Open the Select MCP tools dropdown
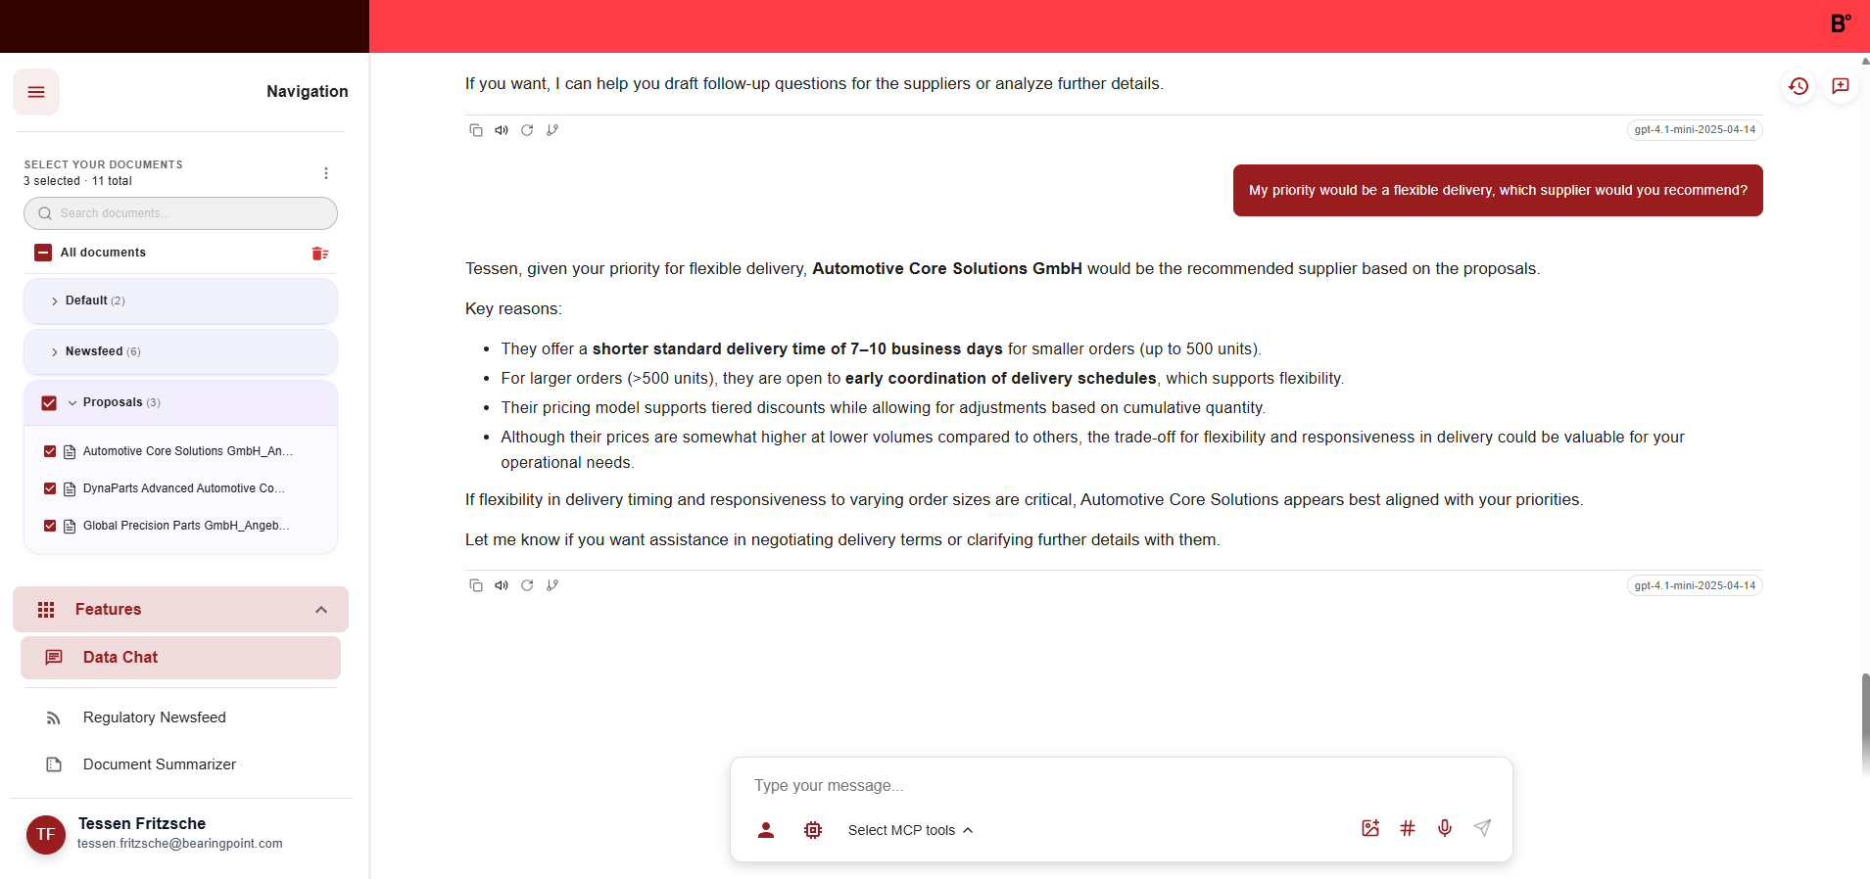Screen dimensions: 1870x879 point(910,830)
